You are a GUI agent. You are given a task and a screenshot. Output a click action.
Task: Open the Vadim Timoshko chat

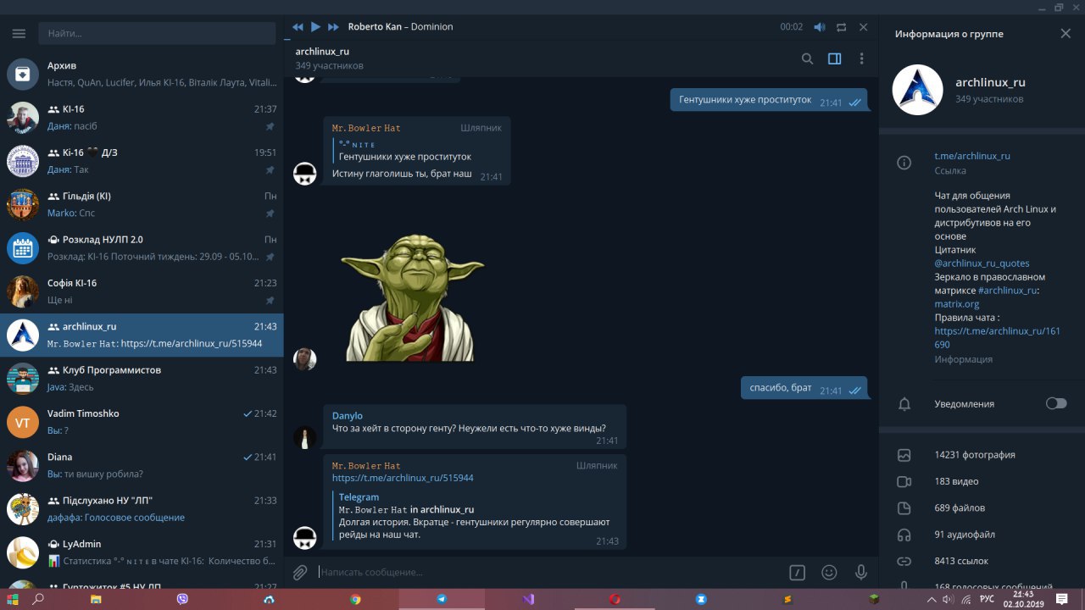[142, 422]
